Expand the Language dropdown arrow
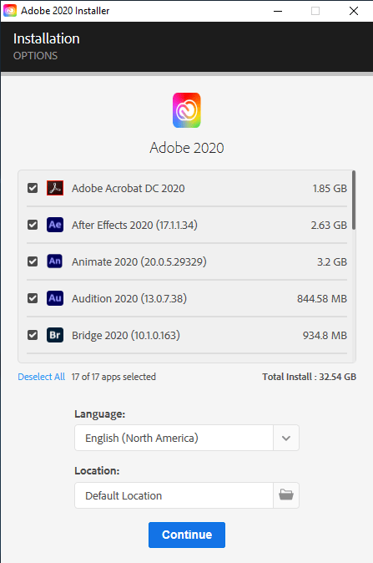373x563 pixels. pyautogui.click(x=286, y=438)
